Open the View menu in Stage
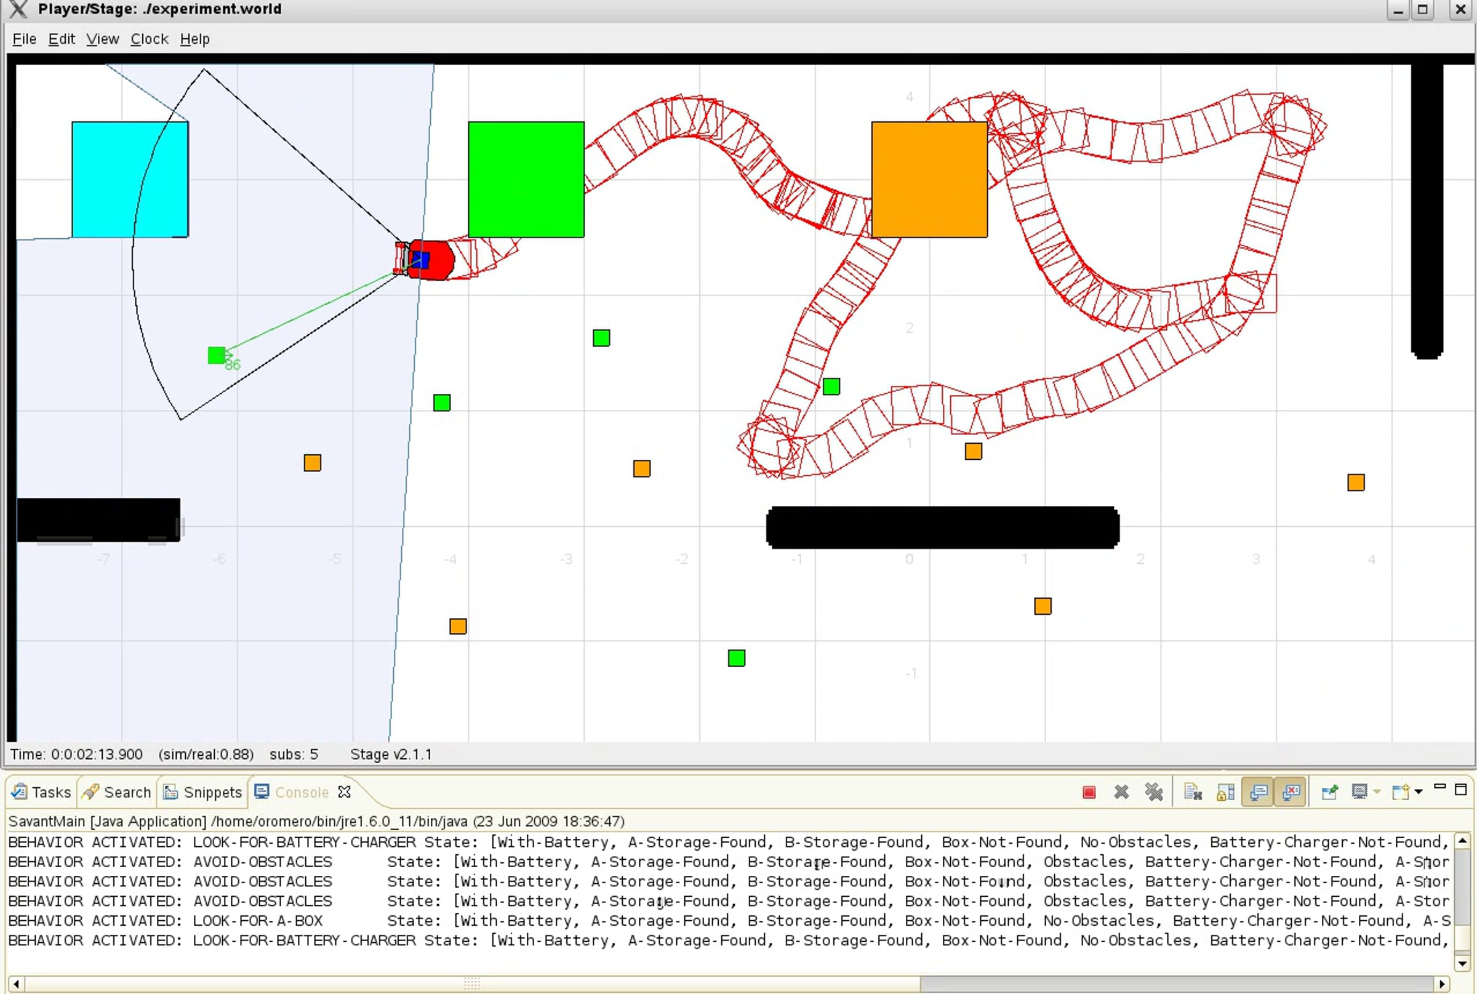 tap(102, 39)
